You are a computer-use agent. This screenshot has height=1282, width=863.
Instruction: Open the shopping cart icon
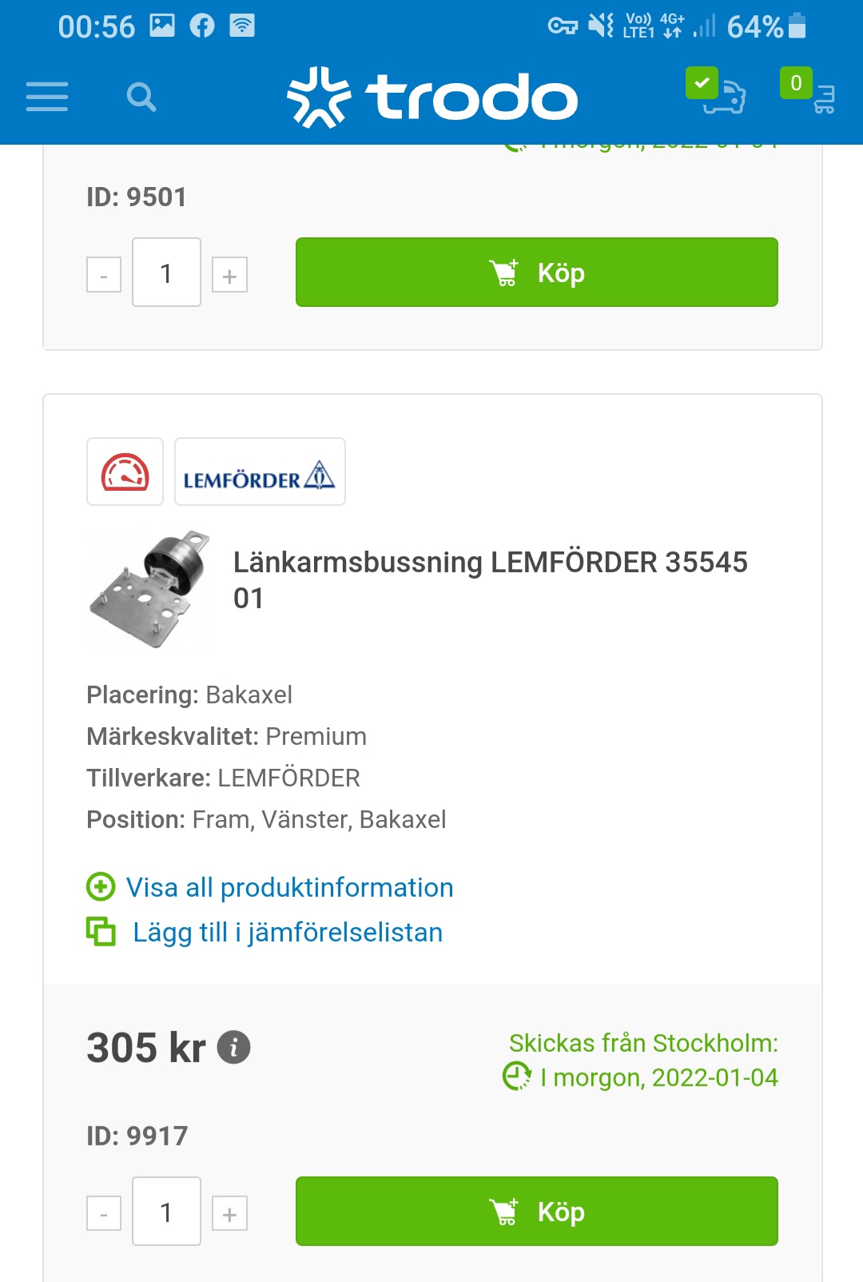809,92
